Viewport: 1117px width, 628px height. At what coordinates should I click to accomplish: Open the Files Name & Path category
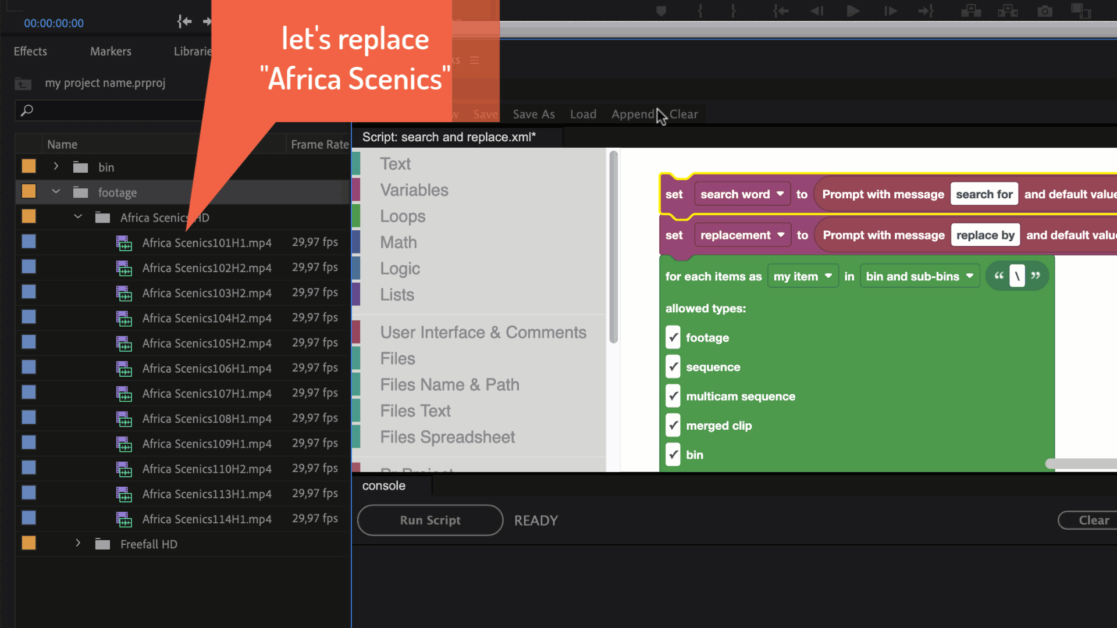[x=450, y=385]
